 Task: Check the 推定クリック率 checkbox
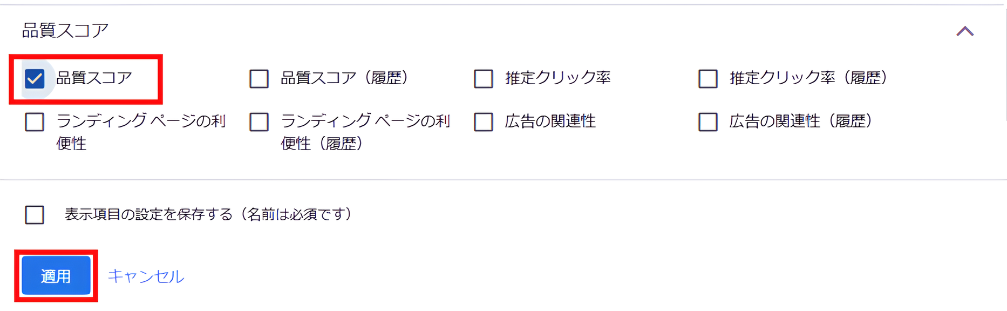(x=483, y=78)
